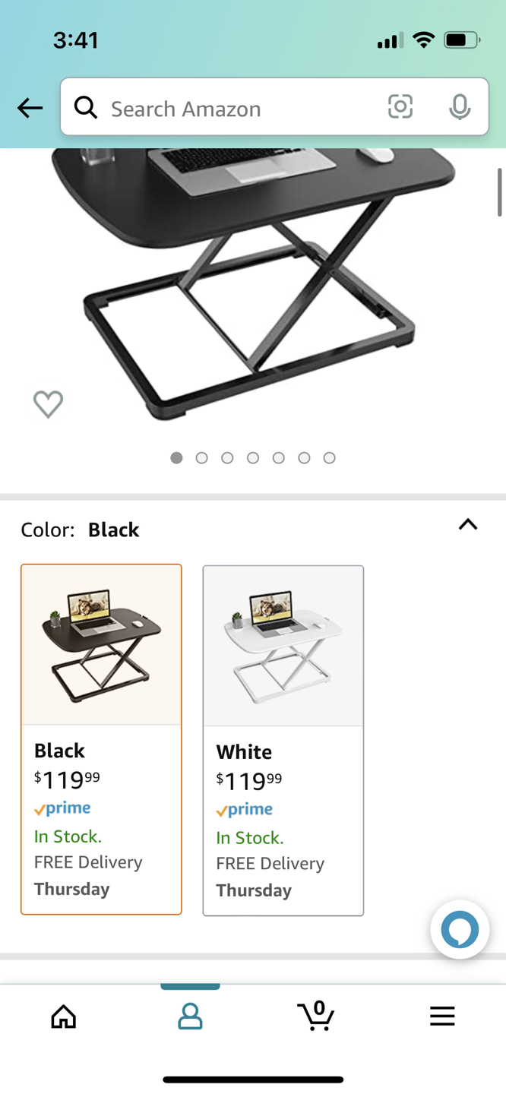Launch the Rufus chat assistant bubble
Viewport: 506px width, 1094px height.
click(460, 928)
